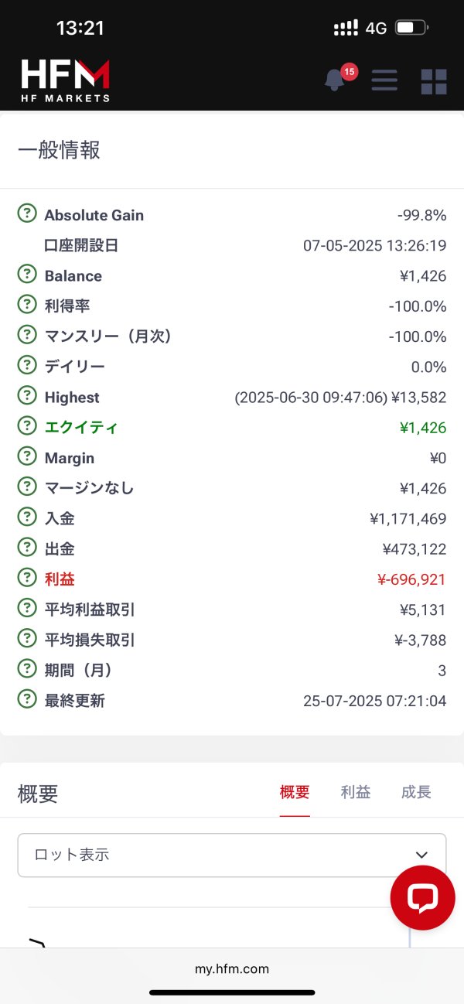Tap the HFM logo
The height and width of the screenshot is (1004, 464).
[66, 80]
